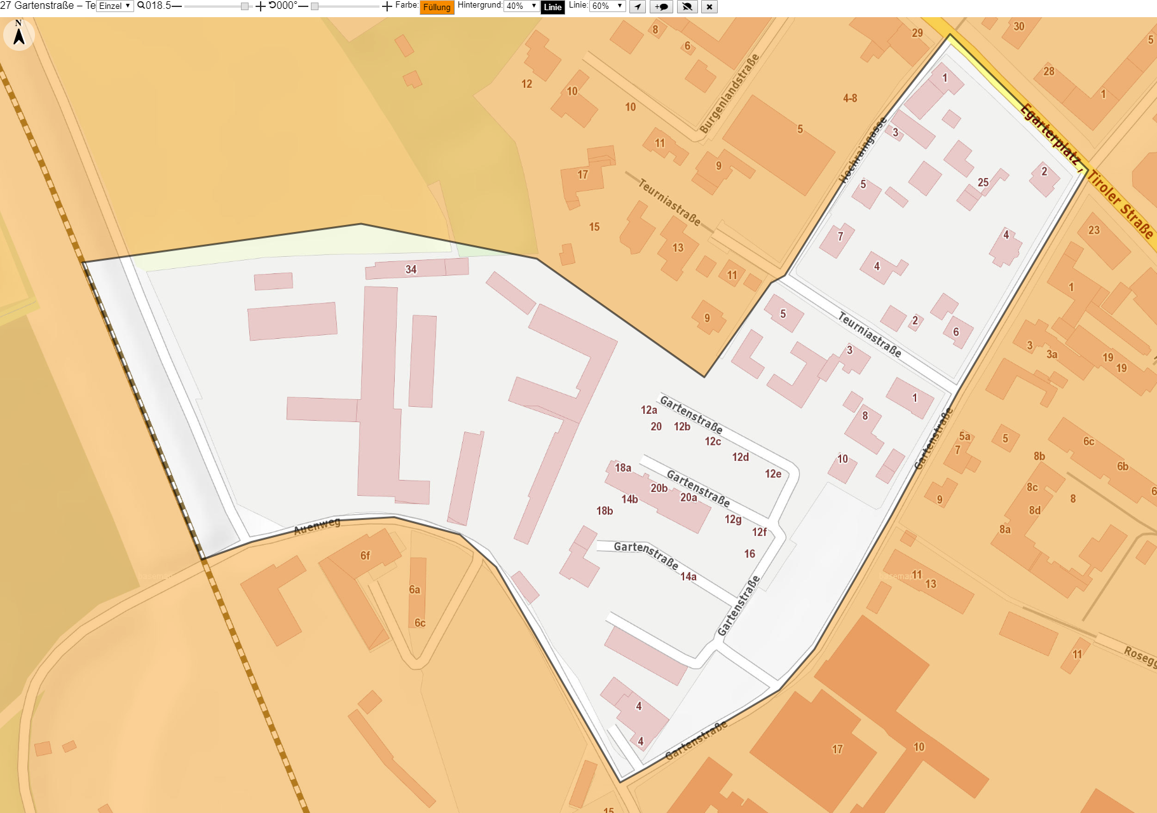Click the X button in toolbar

709,7
